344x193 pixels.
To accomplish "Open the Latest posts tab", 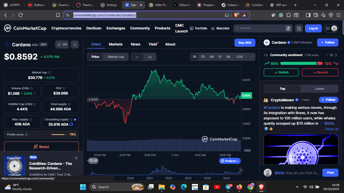I will (x=319, y=89).
